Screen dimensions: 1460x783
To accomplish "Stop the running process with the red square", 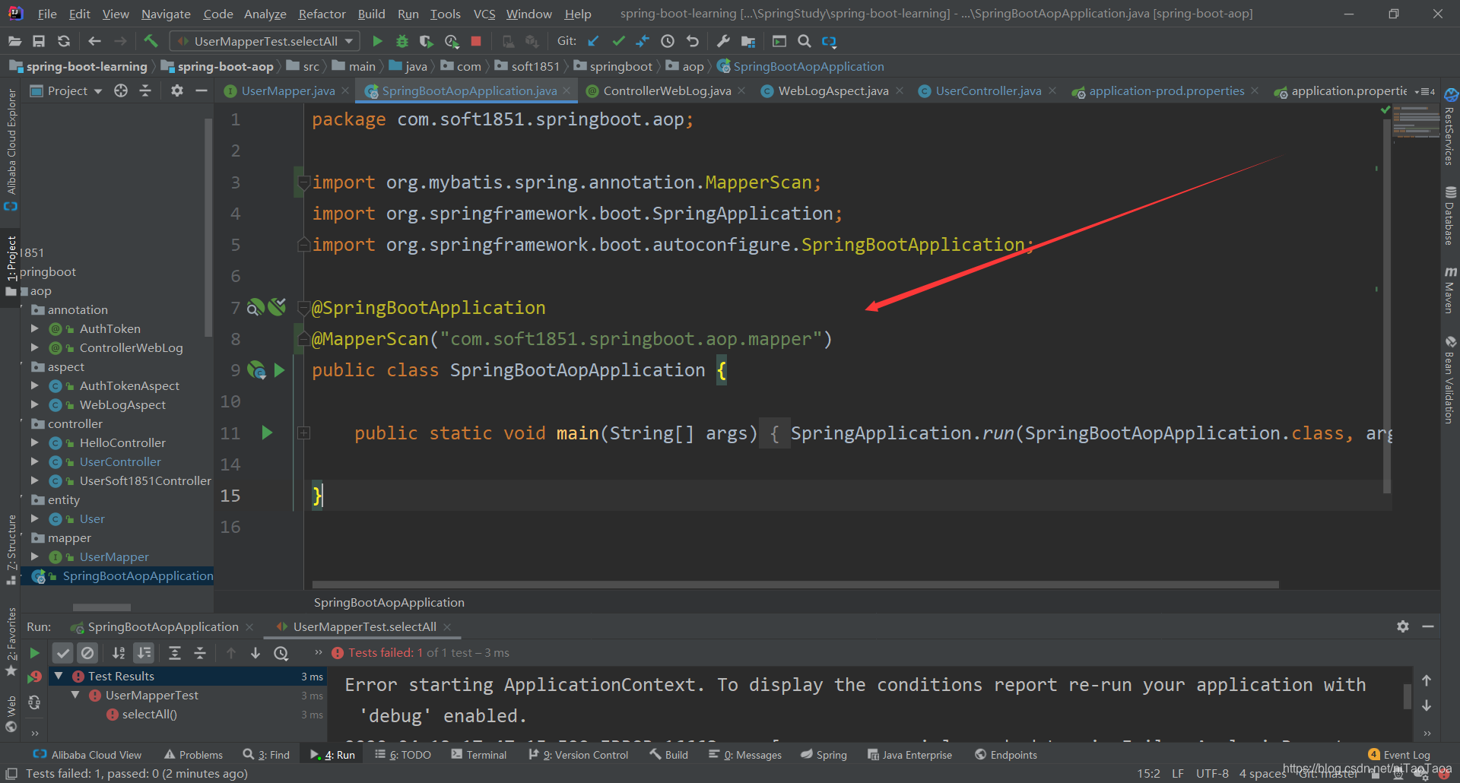I will [x=476, y=41].
